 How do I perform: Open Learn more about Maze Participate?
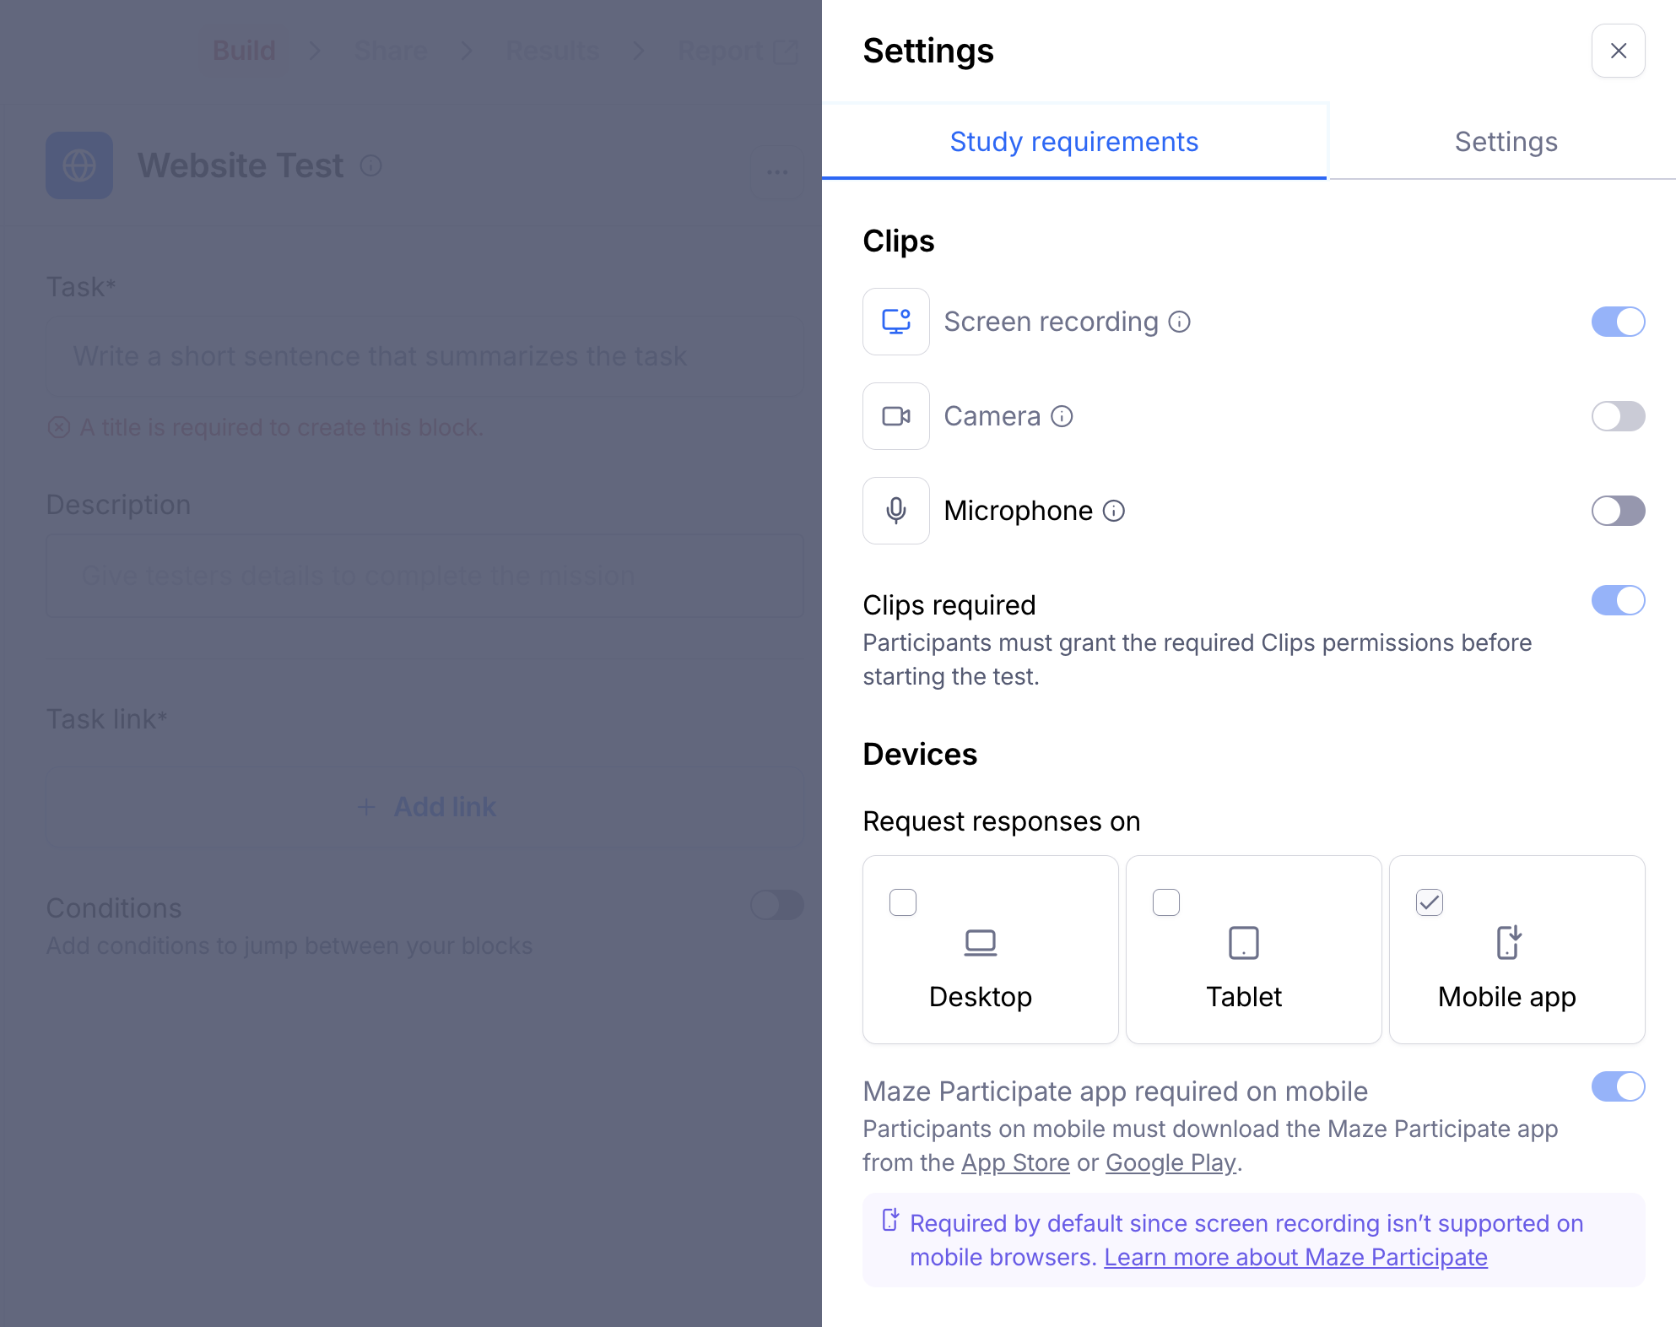(x=1295, y=1257)
